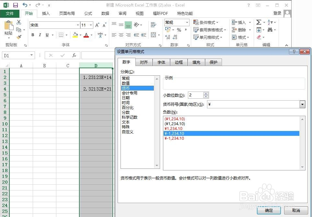Click the Increase Indent icon

(x=144, y=35)
